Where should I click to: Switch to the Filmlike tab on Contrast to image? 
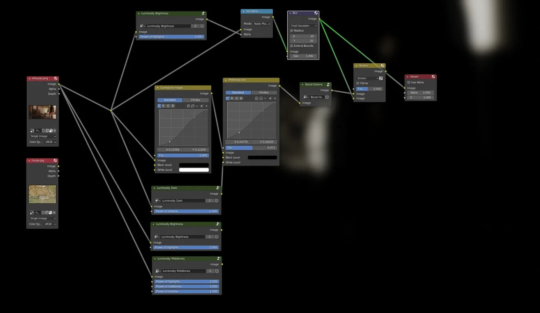point(196,100)
